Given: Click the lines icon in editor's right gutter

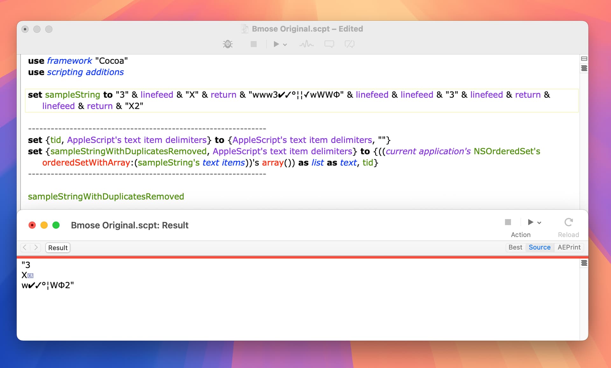Looking at the screenshot, I should coord(584,68).
